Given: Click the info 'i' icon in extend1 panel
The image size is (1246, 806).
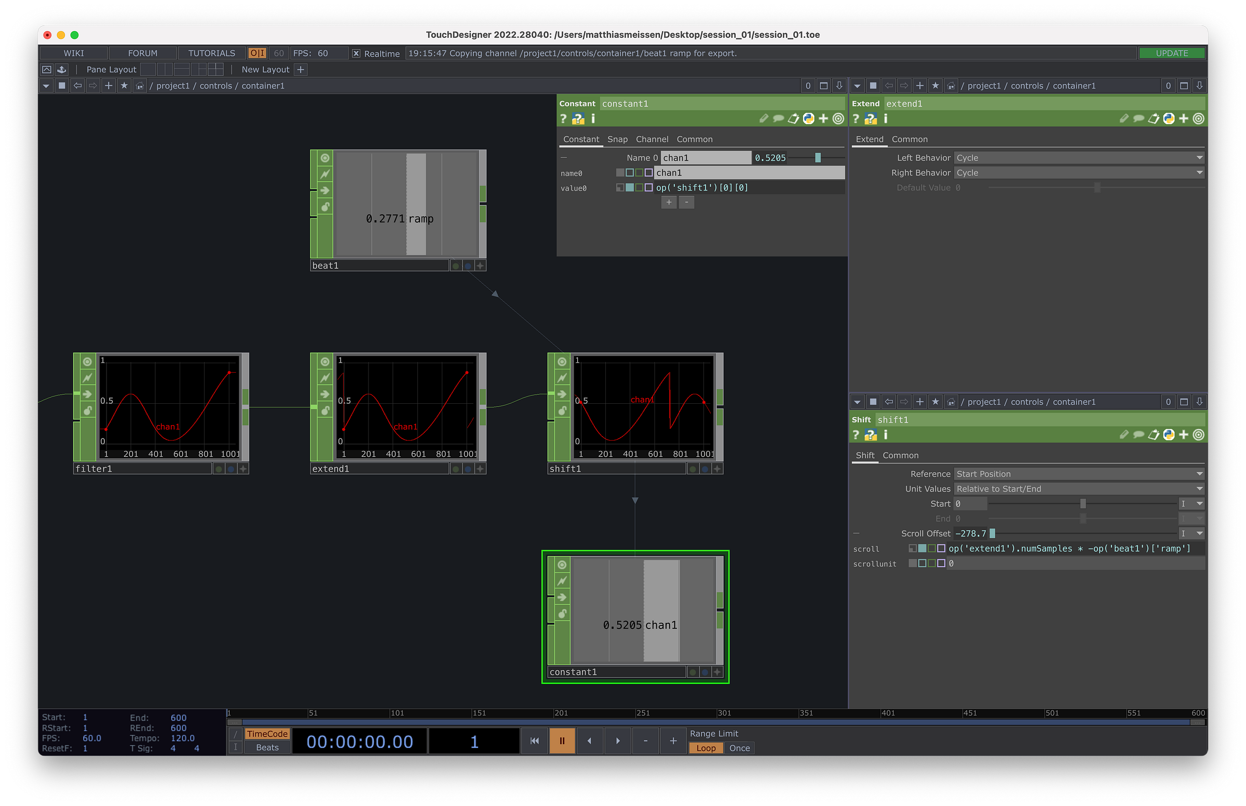Looking at the screenshot, I should point(885,119).
